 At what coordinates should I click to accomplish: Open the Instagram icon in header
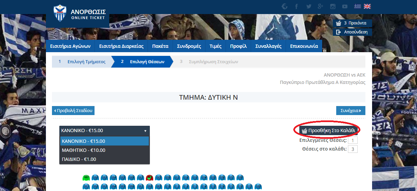[x=333, y=6]
